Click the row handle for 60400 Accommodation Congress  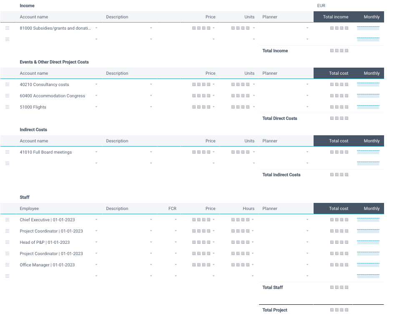pos(7,95)
